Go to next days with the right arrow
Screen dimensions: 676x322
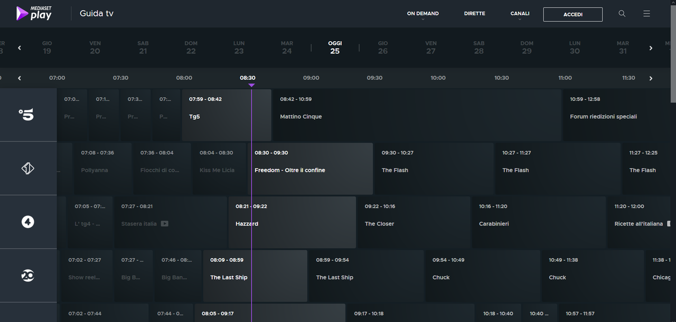pyautogui.click(x=651, y=48)
